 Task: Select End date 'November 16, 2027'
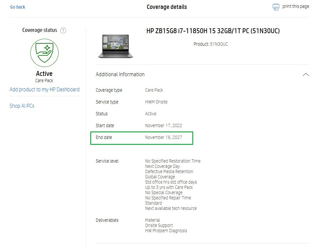(x=164, y=137)
